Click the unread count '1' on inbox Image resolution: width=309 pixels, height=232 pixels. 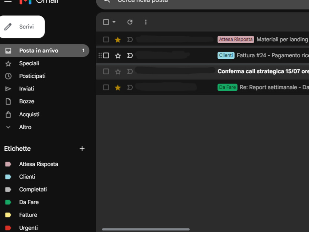[x=83, y=51]
